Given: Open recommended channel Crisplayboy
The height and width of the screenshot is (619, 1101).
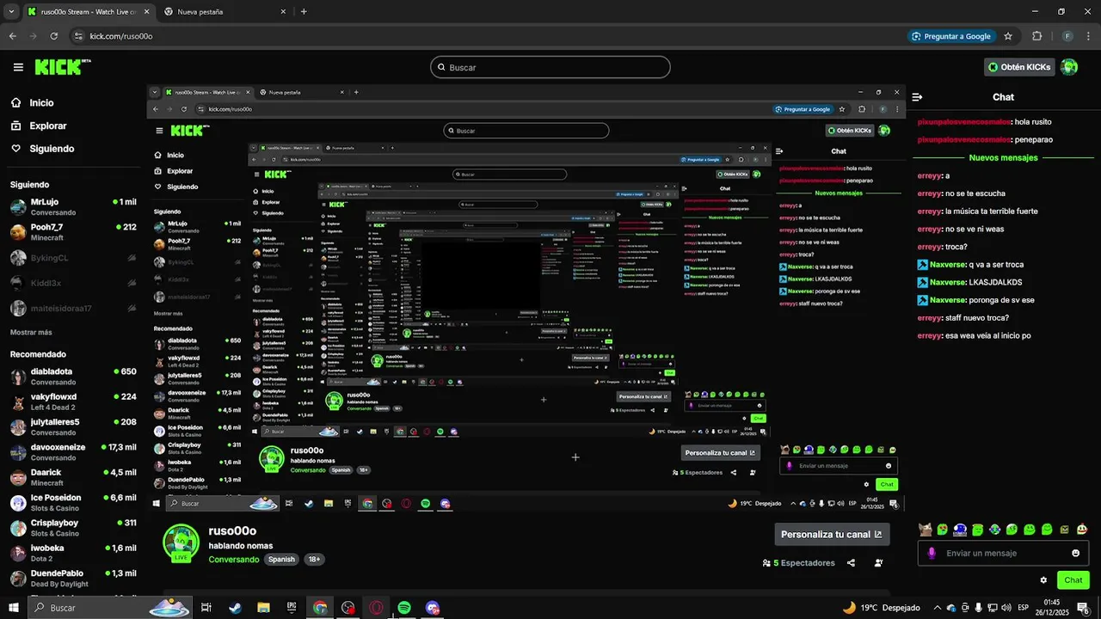Looking at the screenshot, I should [x=73, y=527].
